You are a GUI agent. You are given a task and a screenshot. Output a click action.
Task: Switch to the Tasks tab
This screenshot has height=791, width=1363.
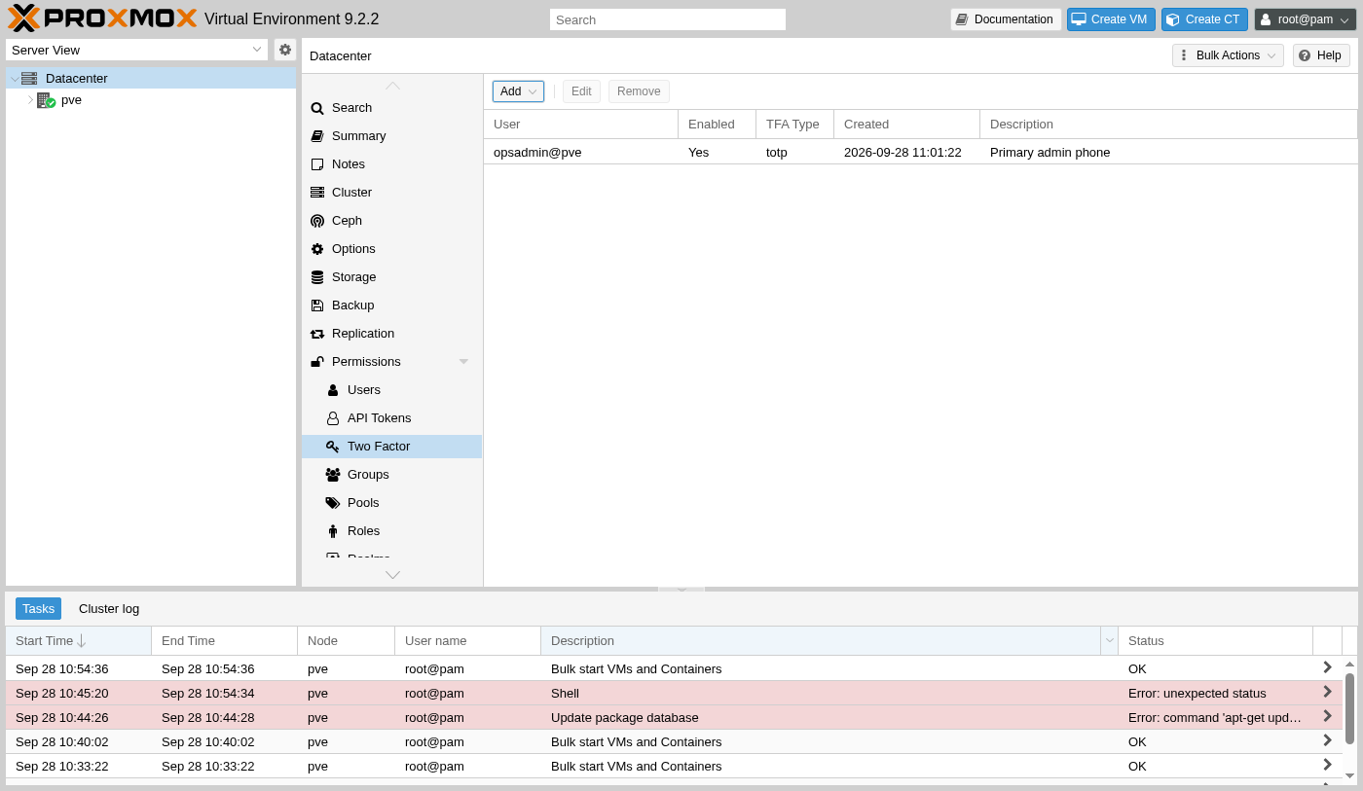click(39, 609)
